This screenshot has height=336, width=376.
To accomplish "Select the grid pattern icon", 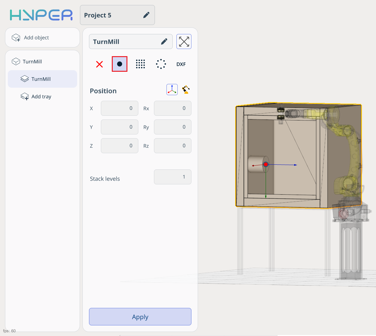I will point(140,64).
